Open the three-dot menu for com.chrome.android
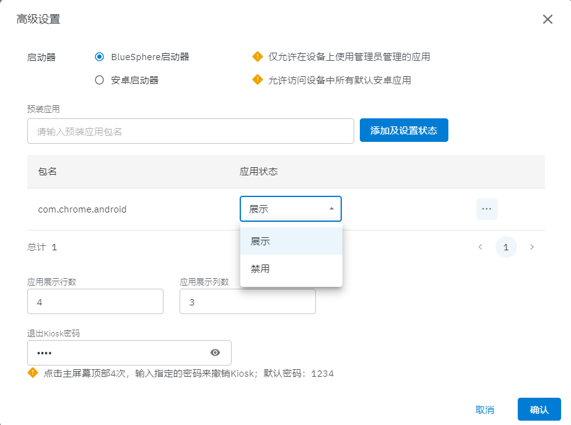 (487, 209)
